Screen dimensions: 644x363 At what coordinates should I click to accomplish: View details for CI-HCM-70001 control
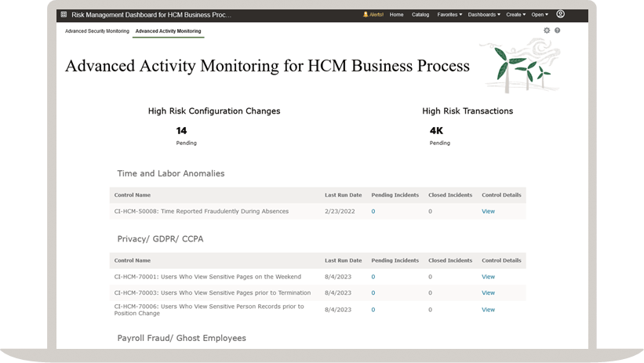(x=488, y=277)
